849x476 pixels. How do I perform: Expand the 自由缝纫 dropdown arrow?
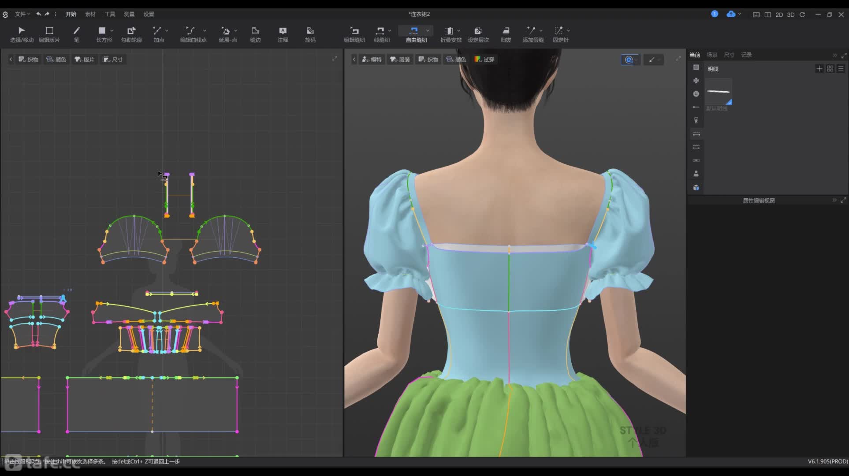point(428,30)
